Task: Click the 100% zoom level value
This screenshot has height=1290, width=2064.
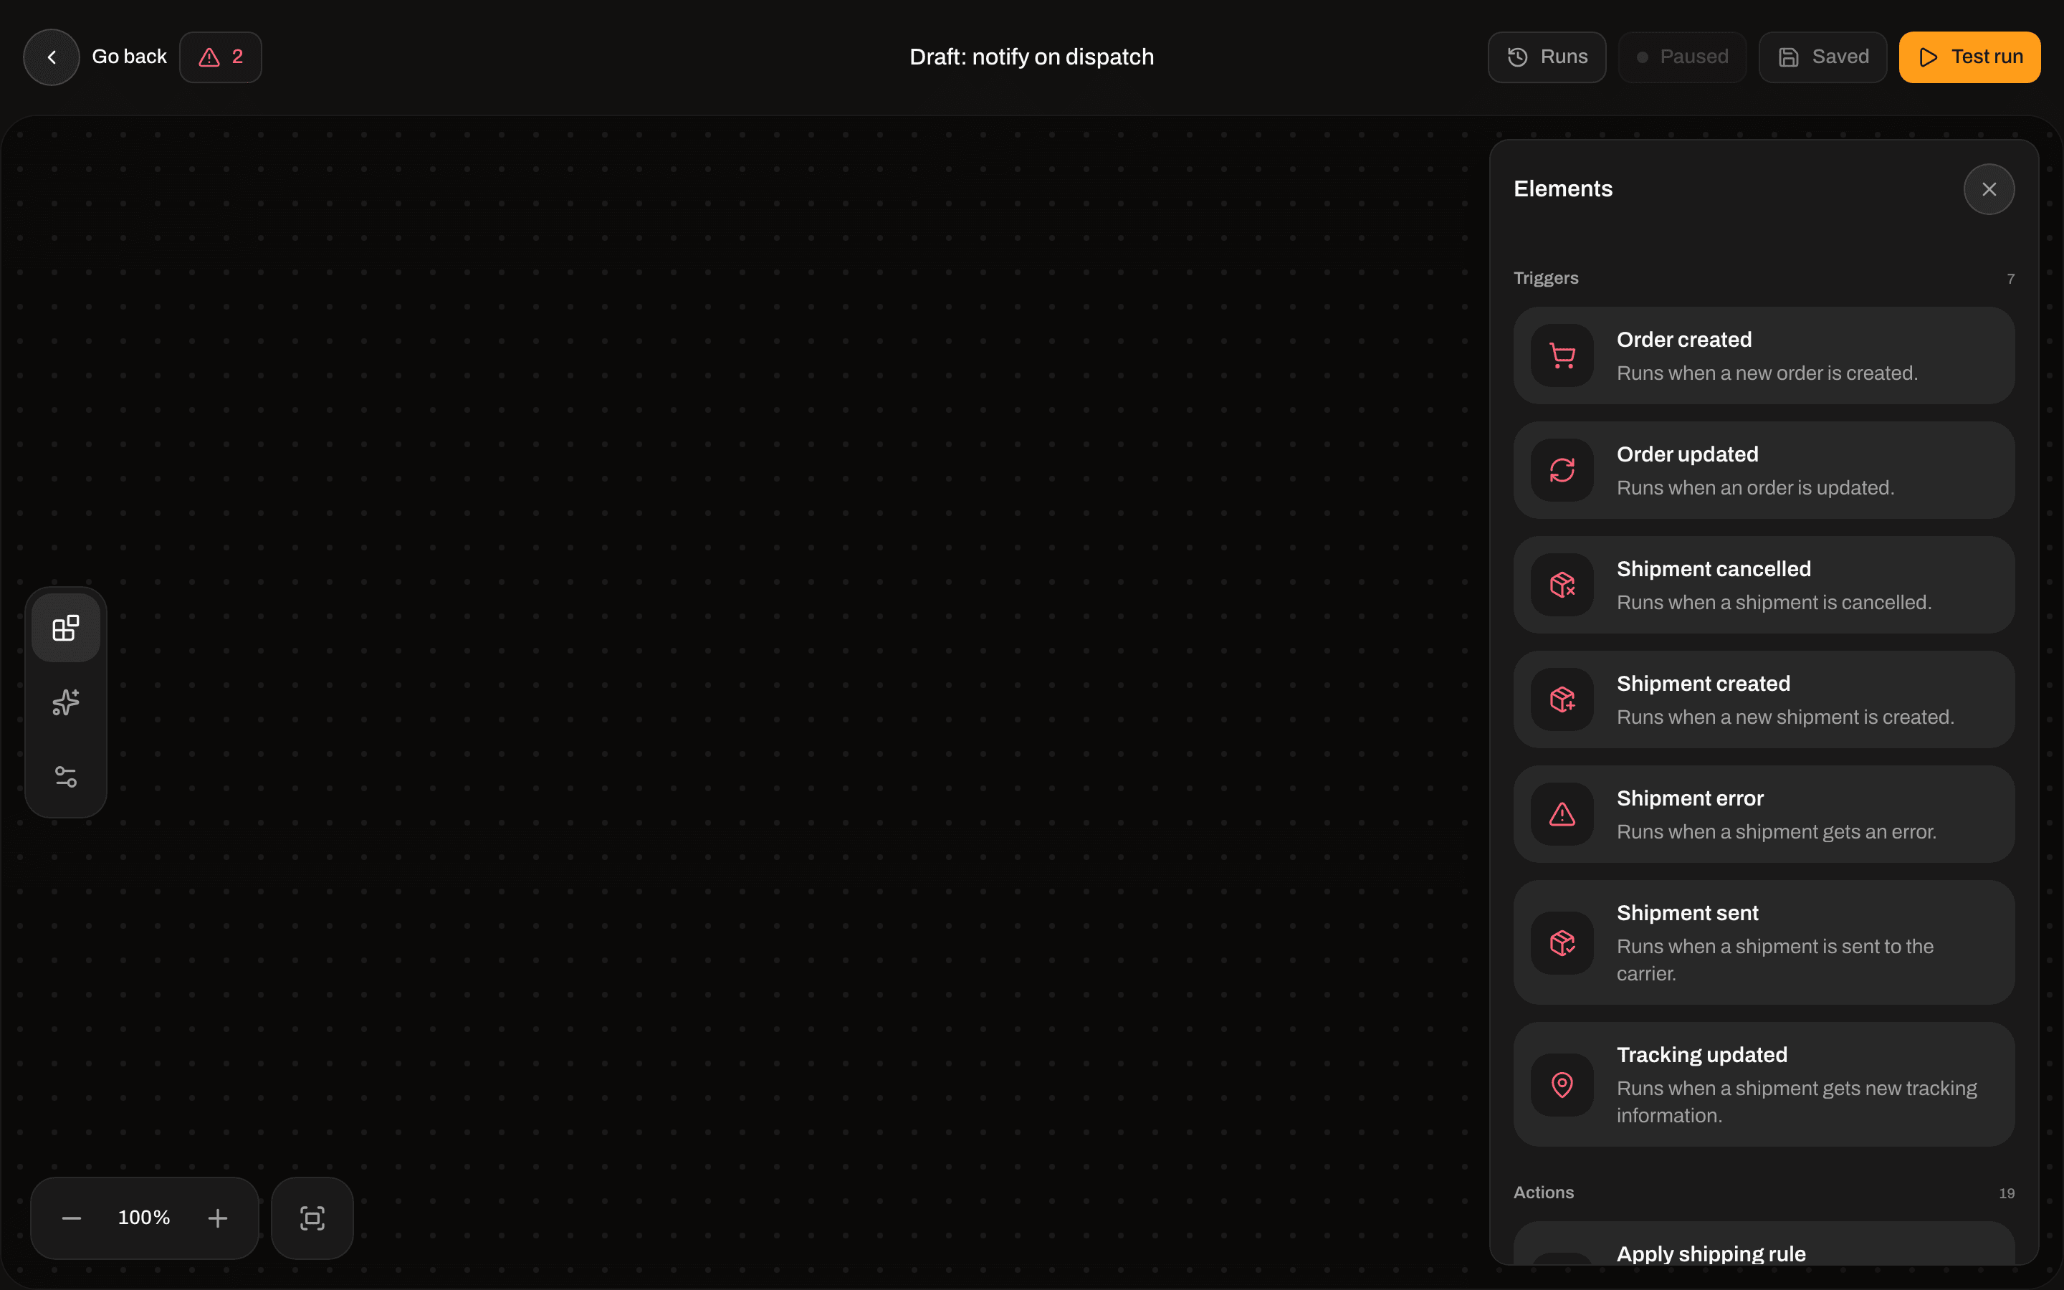Action: pos(144,1218)
